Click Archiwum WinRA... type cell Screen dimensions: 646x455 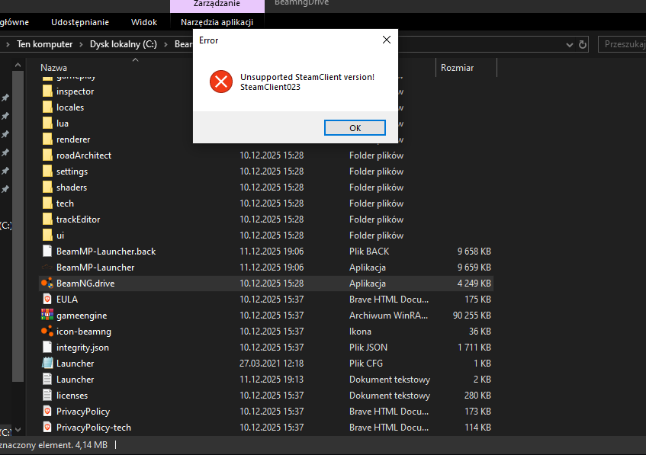[388, 316]
